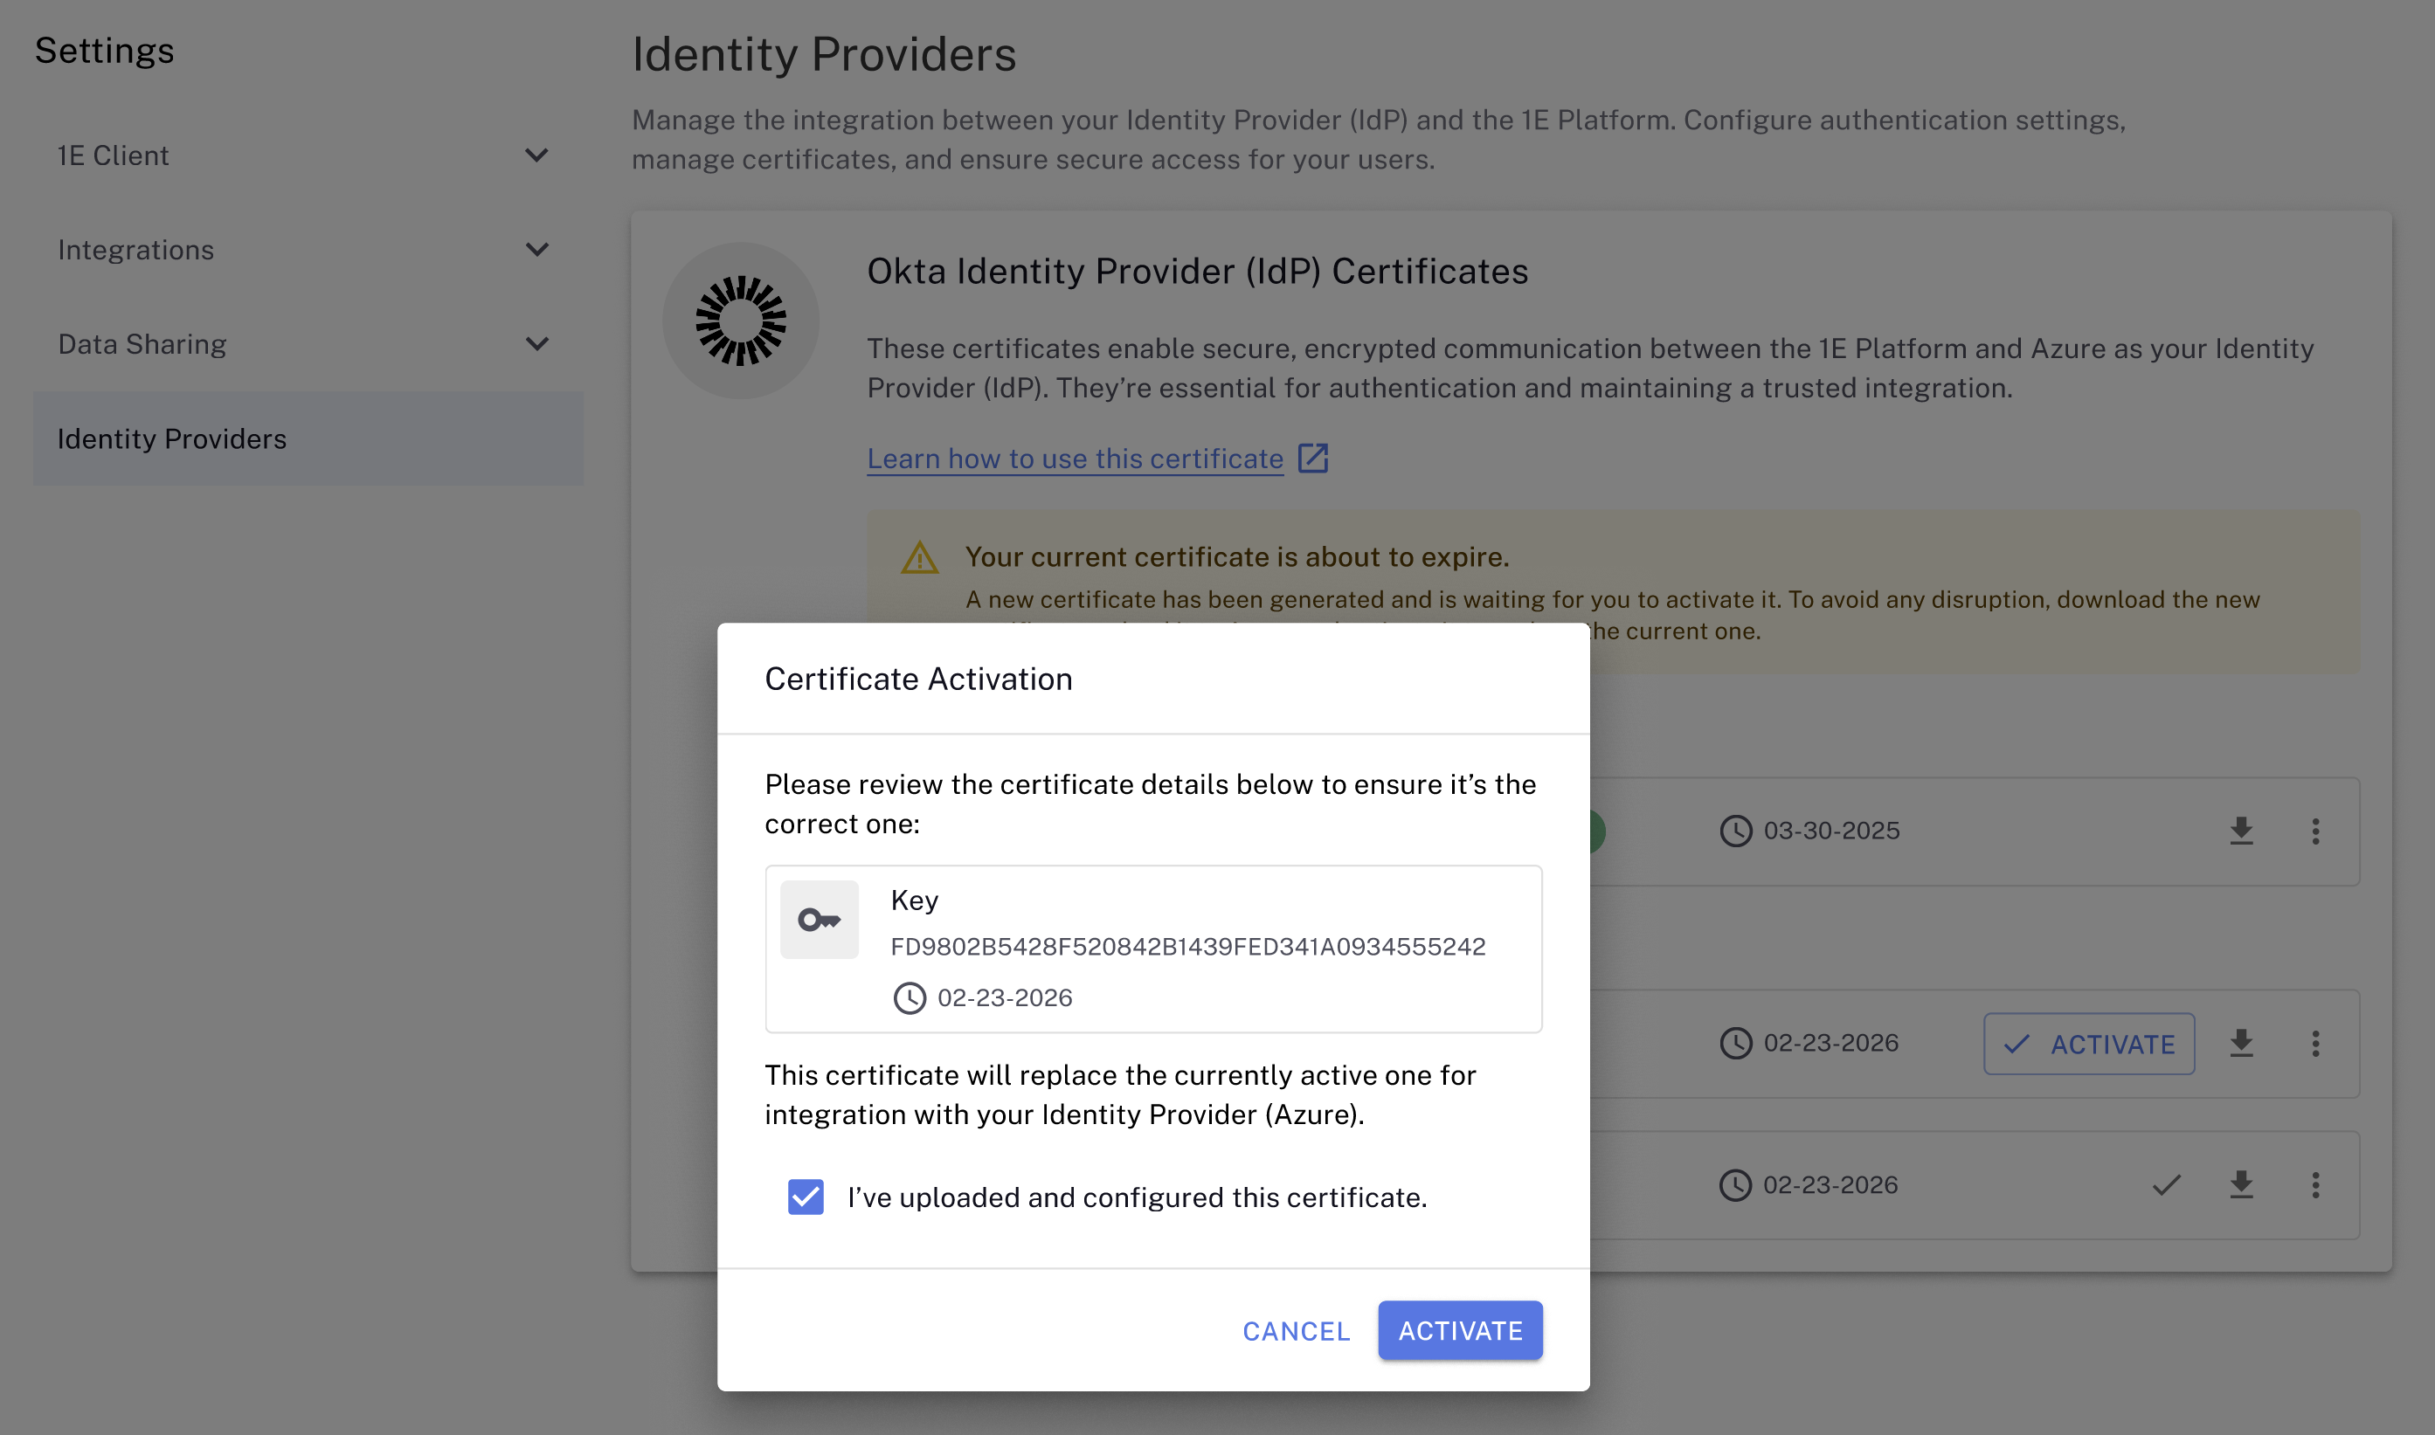This screenshot has height=1435, width=2435.
Task: Select the certificate key fingerprint text
Action: coord(1187,947)
